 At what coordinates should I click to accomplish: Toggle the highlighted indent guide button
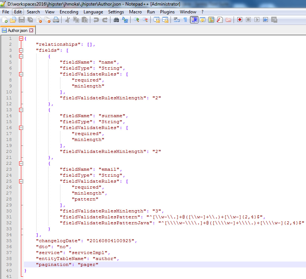pyautogui.click(x=194, y=20)
